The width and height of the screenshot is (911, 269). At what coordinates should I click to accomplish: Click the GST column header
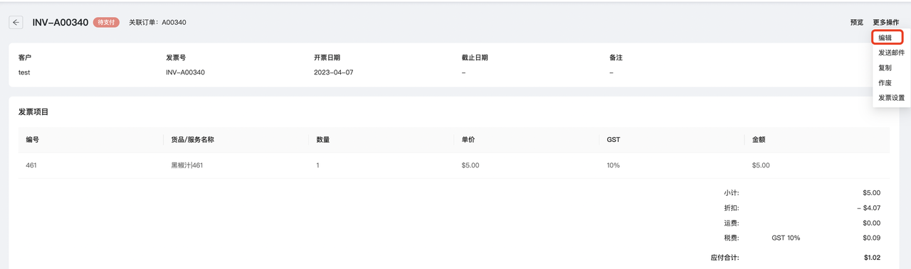point(614,140)
